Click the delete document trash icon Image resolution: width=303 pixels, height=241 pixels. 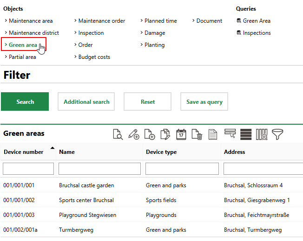click(197, 134)
